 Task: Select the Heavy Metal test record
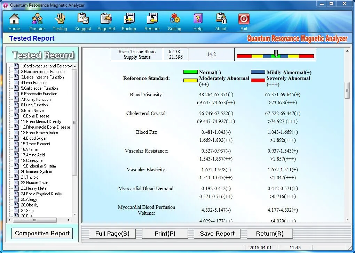pyautogui.click(x=33, y=188)
